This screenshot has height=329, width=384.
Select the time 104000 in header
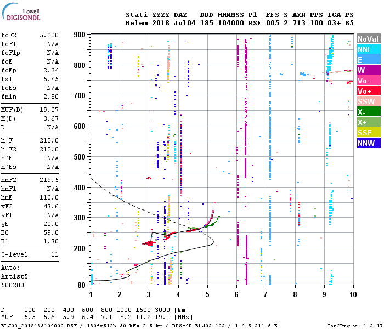click(x=231, y=23)
